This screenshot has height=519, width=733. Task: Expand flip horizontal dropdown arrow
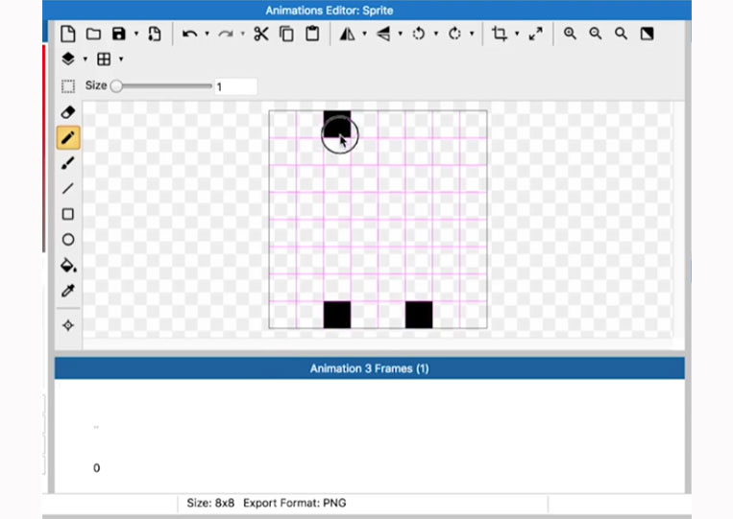coord(365,34)
